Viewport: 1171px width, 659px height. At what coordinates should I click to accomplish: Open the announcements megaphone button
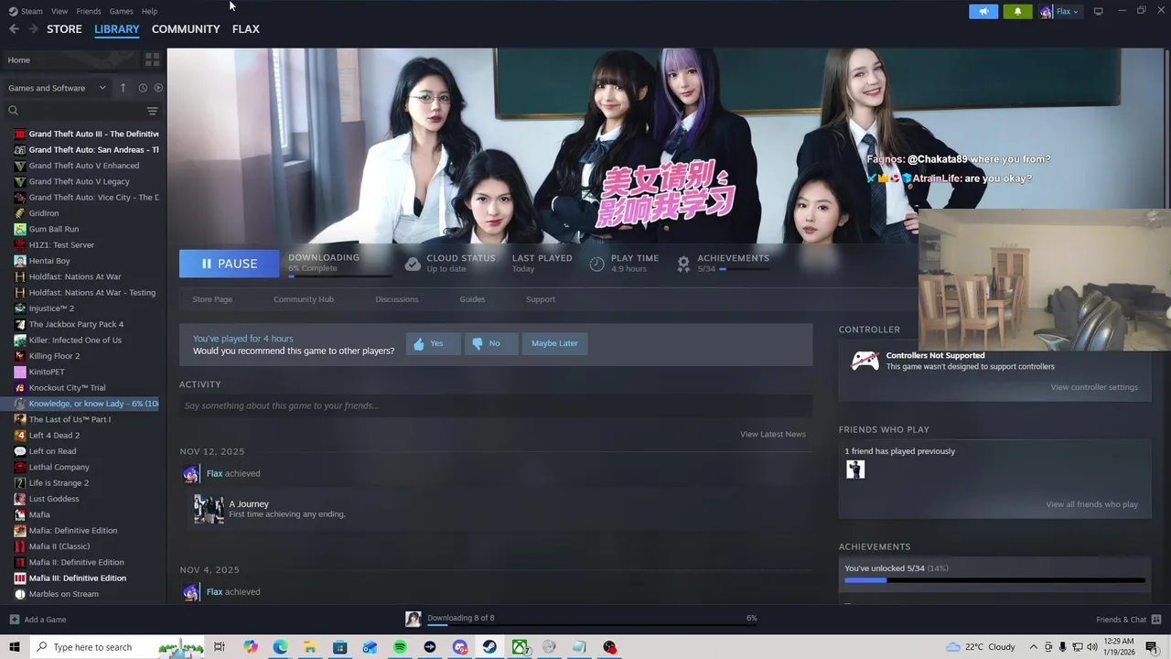pos(983,11)
